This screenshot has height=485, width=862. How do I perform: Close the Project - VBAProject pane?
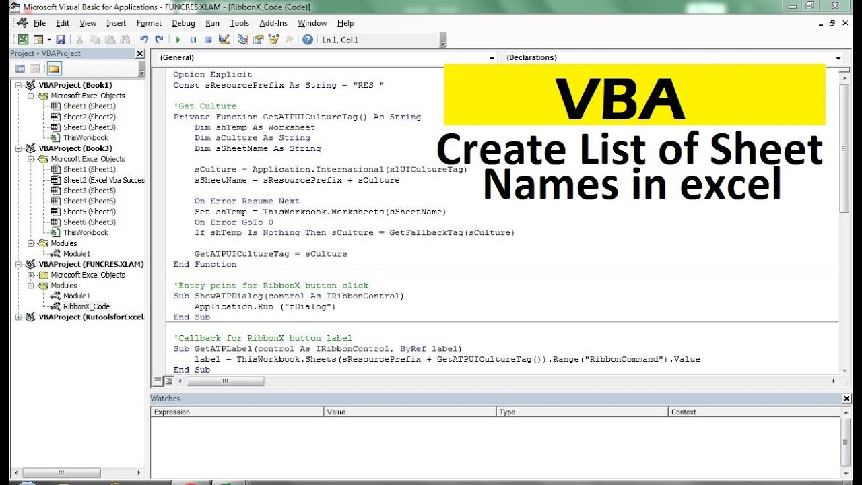point(140,53)
